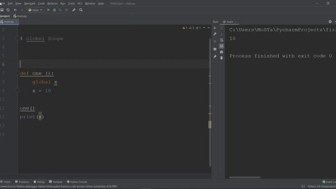Open the Navigate menu
336x189 pixels.
(x=29, y=4)
